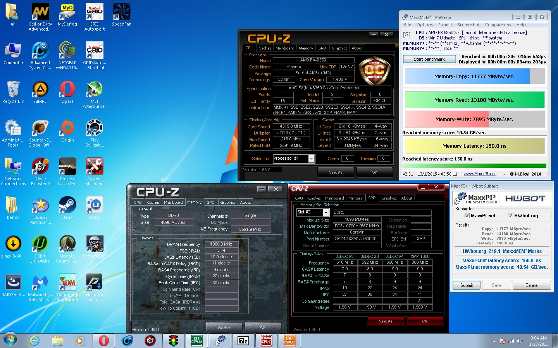This screenshot has height=348, width=558.
Task: Open the SpeedFan desktop icon
Action: click(x=122, y=15)
